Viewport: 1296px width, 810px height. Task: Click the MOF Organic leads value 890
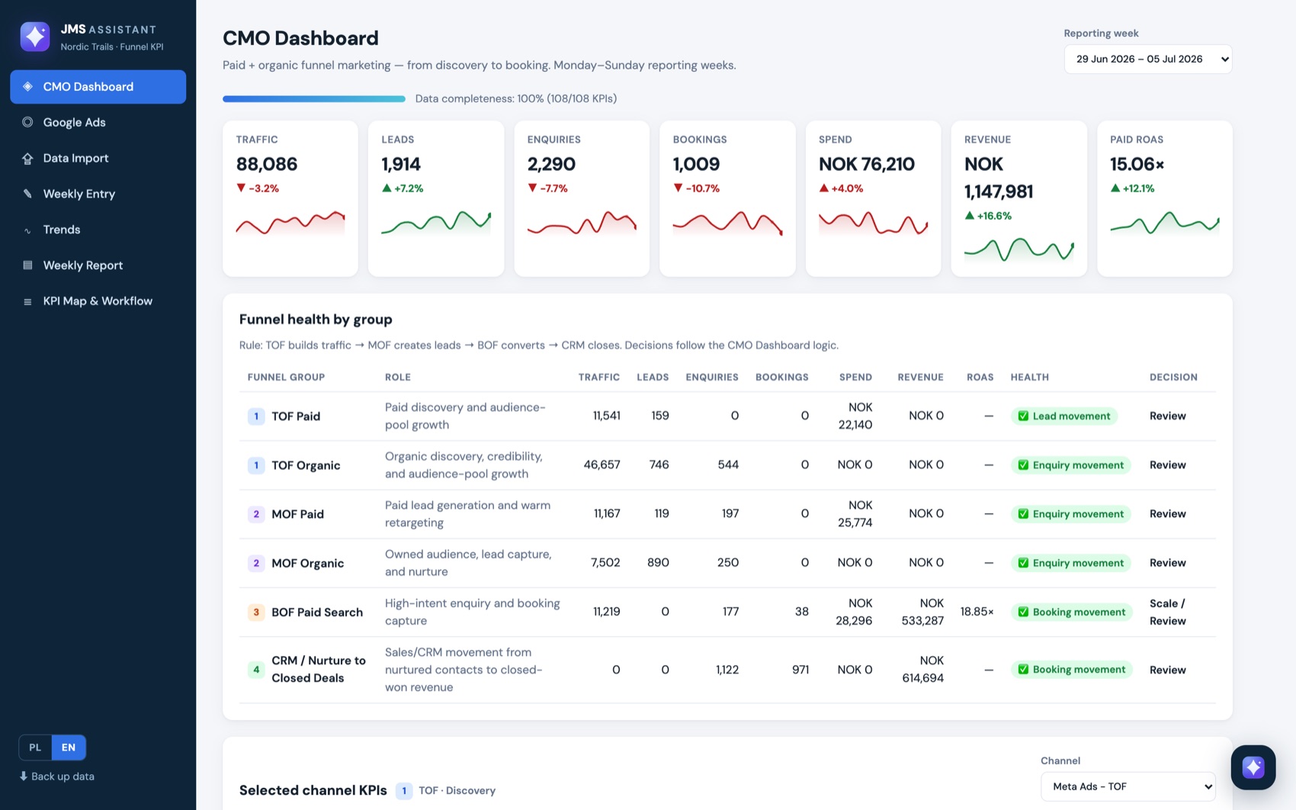pyautogui.click(x=658, y=562)
